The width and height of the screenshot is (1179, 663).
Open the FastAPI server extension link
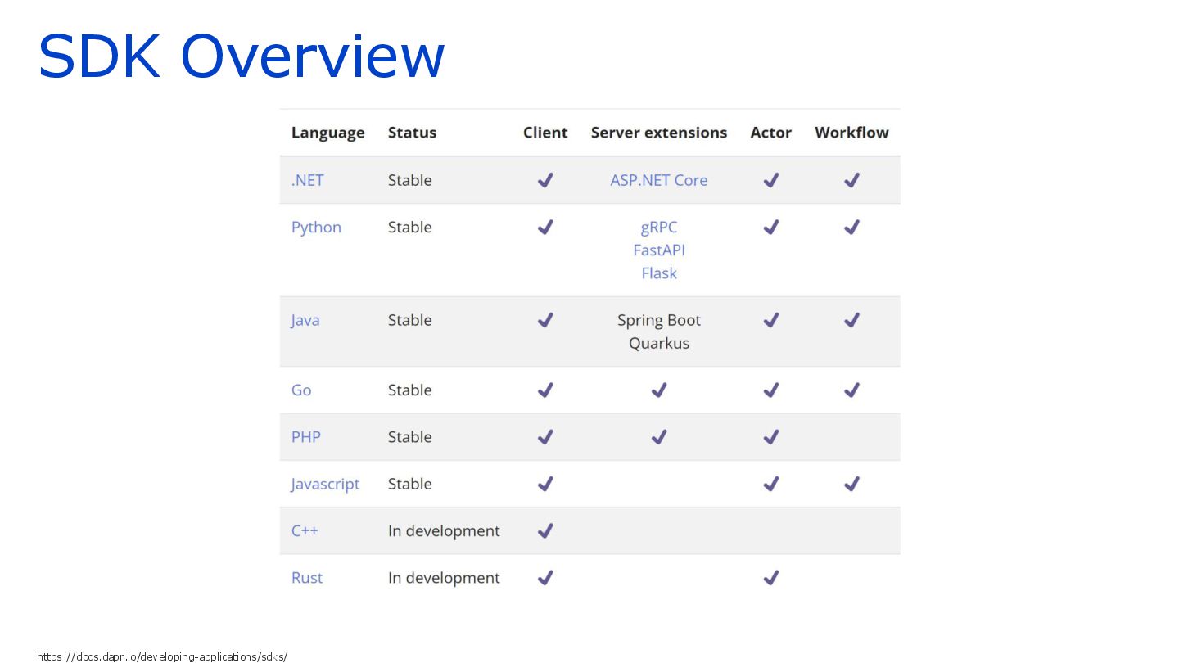click(659, 250)
